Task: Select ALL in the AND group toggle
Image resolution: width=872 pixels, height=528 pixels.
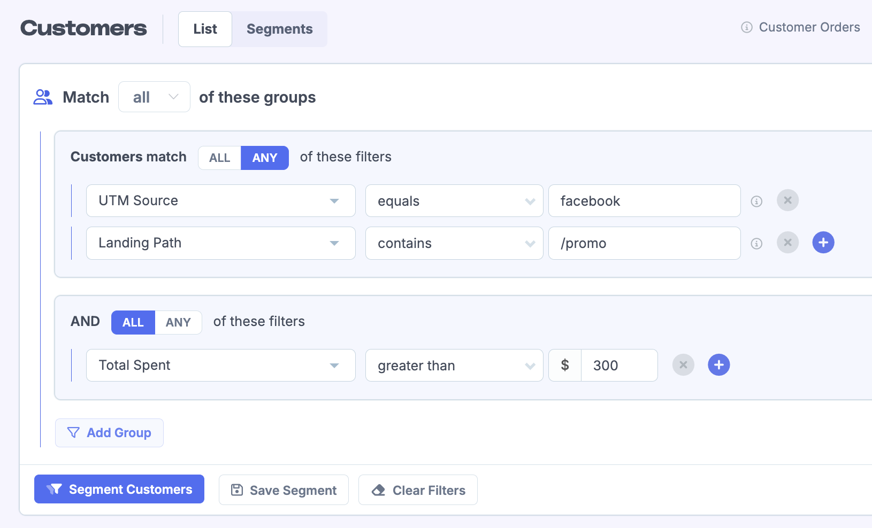Action: point(133,323)
